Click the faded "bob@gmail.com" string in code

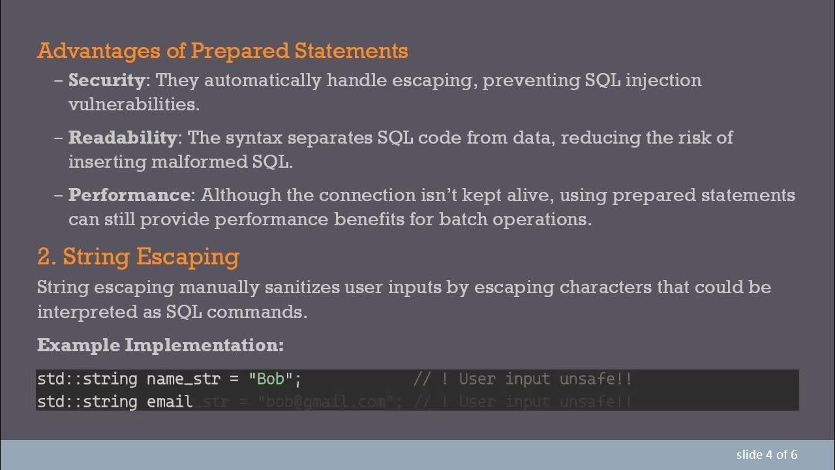(x=325, y=401)
